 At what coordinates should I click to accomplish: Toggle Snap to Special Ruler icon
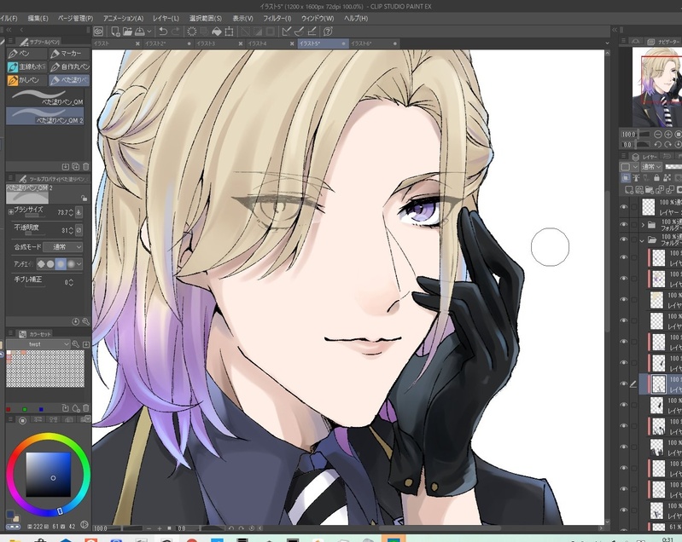300,32
